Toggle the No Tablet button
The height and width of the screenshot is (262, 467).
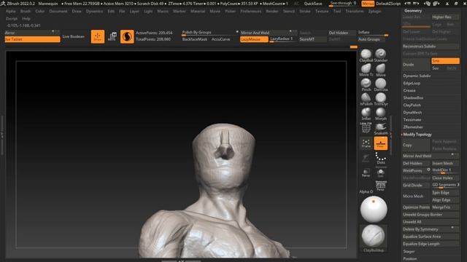(x=32, y=39)
